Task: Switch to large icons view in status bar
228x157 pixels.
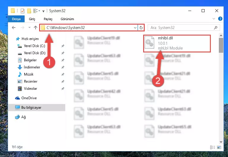Action: (x=219, y=148)
